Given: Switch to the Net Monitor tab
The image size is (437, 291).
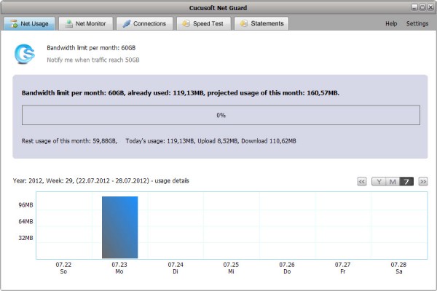Looking at the screenshot, I should coord(86,24).
